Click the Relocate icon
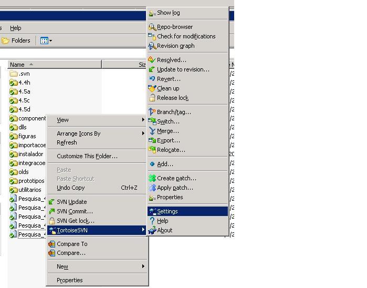The image size is (367, 288). click(152, 150)
